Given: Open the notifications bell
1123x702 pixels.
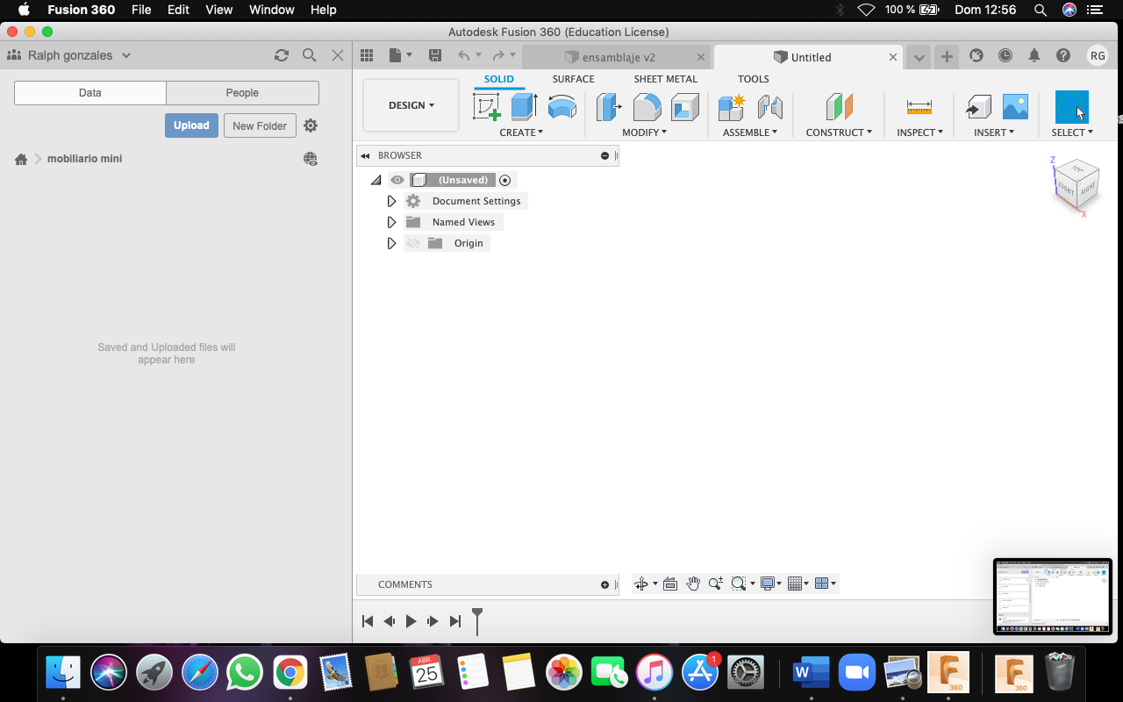Looking at the screenshot, I should [x=1034, y=55].
